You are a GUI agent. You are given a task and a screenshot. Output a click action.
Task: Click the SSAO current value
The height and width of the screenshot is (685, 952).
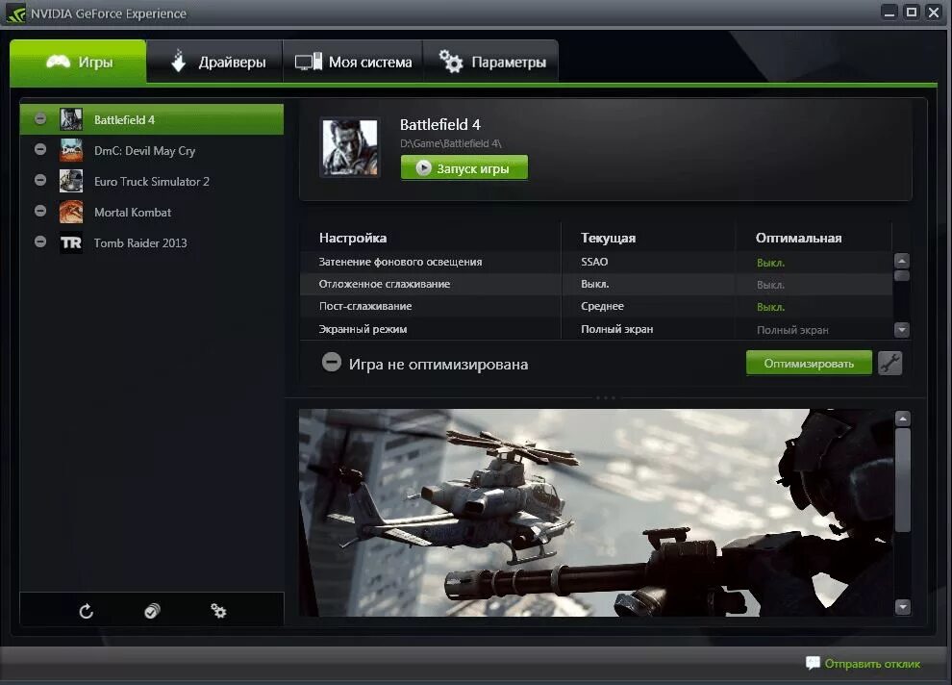coord(594,262)
